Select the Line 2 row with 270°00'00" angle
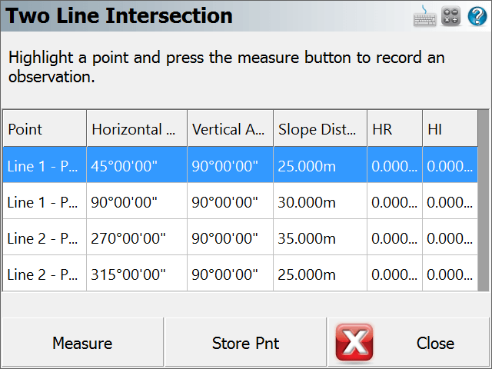Image resolution: width=492 pixels, height=369 pixels. (241, 238)
